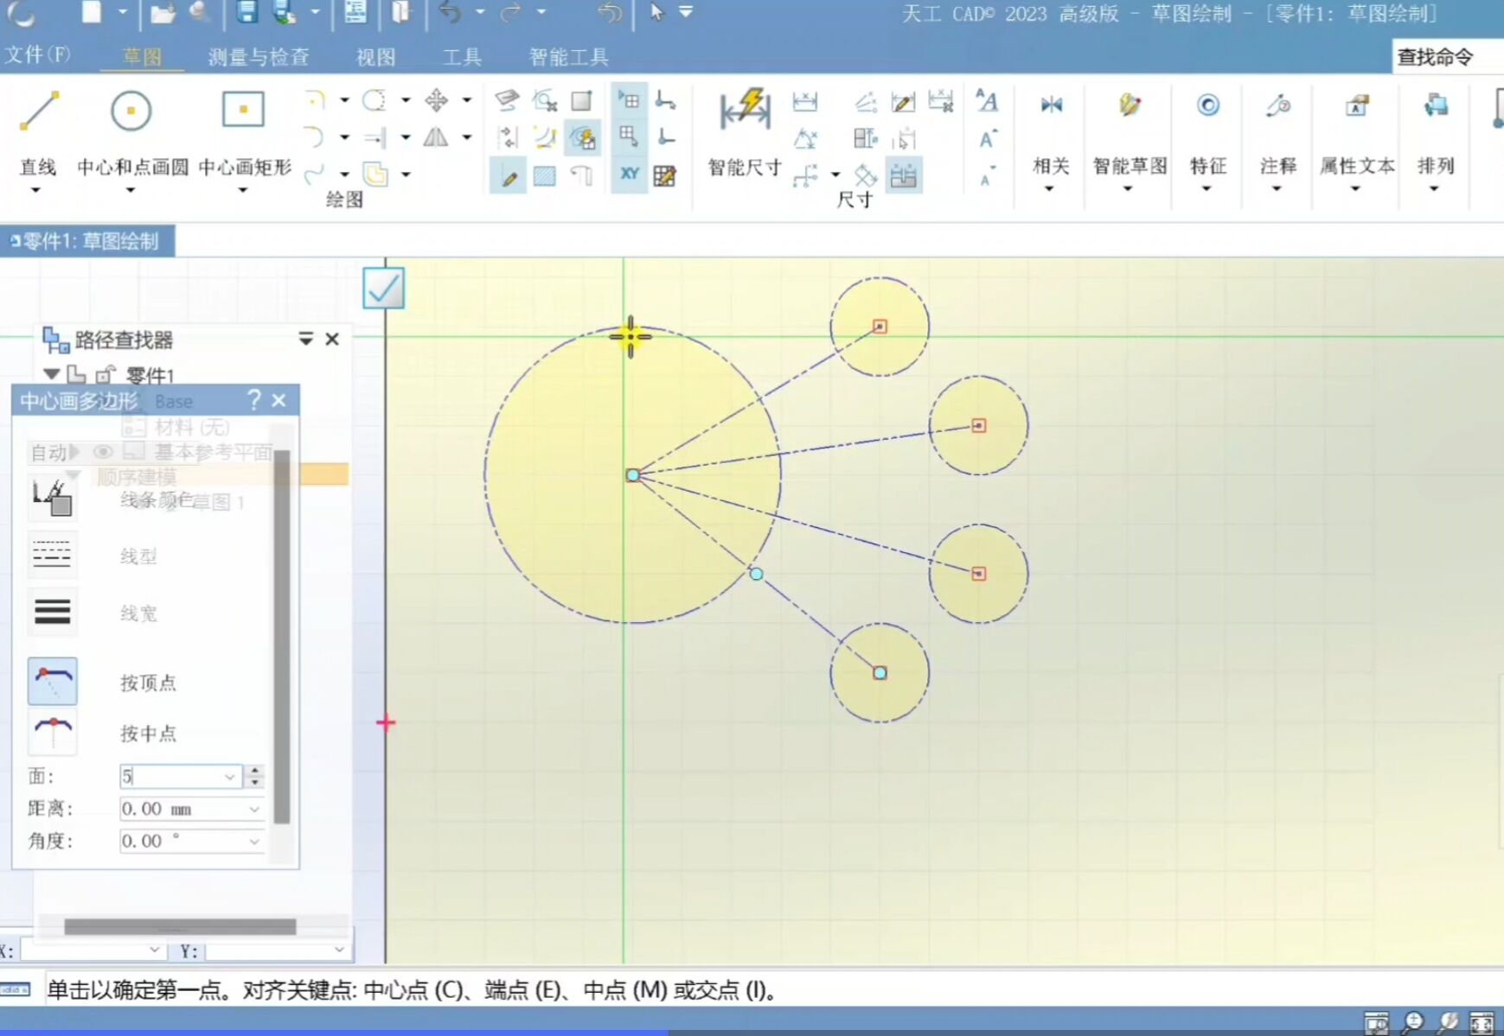Open the Relations (相关) mirror icon

click(x=1051, y=105)
